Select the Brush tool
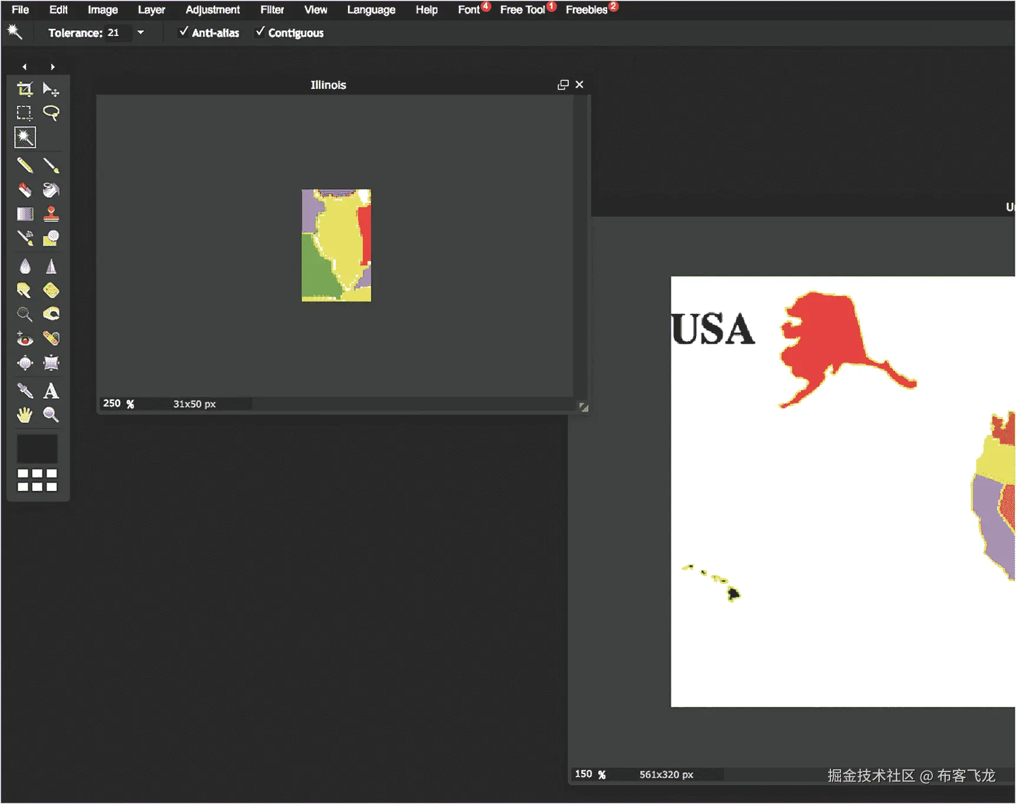The height and width of the screenshot is (804, 1016). click(x=51, y=165)
